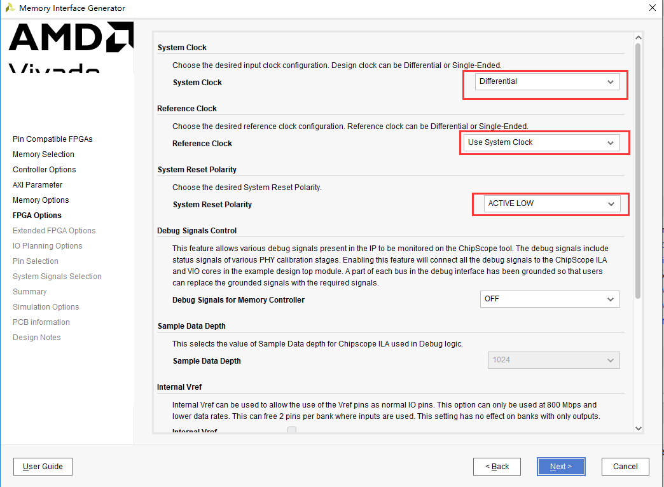Screen dimensions: 664x487
Task: Toggle the Internal Vref checkbox
Action: pyautogui.click(x=292, y=430)
